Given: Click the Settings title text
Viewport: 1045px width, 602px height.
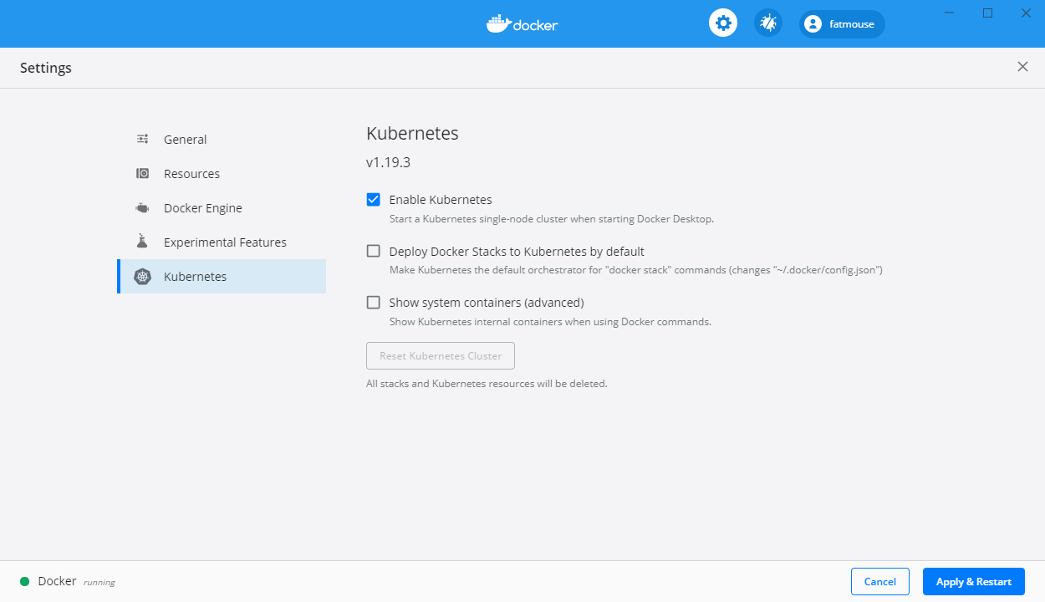Looking at the screenshot, I should 46,68.
